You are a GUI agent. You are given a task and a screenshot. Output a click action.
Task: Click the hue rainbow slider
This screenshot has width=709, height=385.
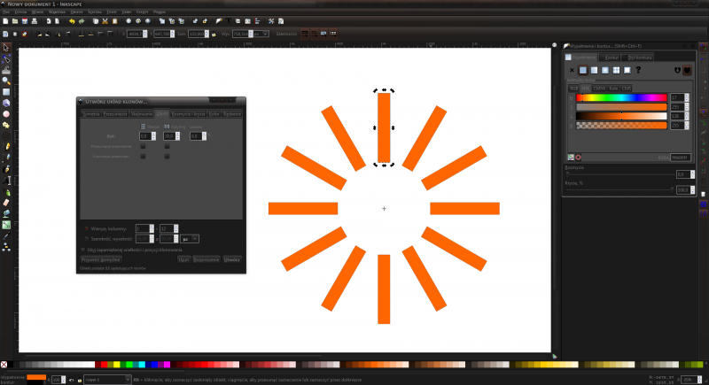tap(620, 97)
